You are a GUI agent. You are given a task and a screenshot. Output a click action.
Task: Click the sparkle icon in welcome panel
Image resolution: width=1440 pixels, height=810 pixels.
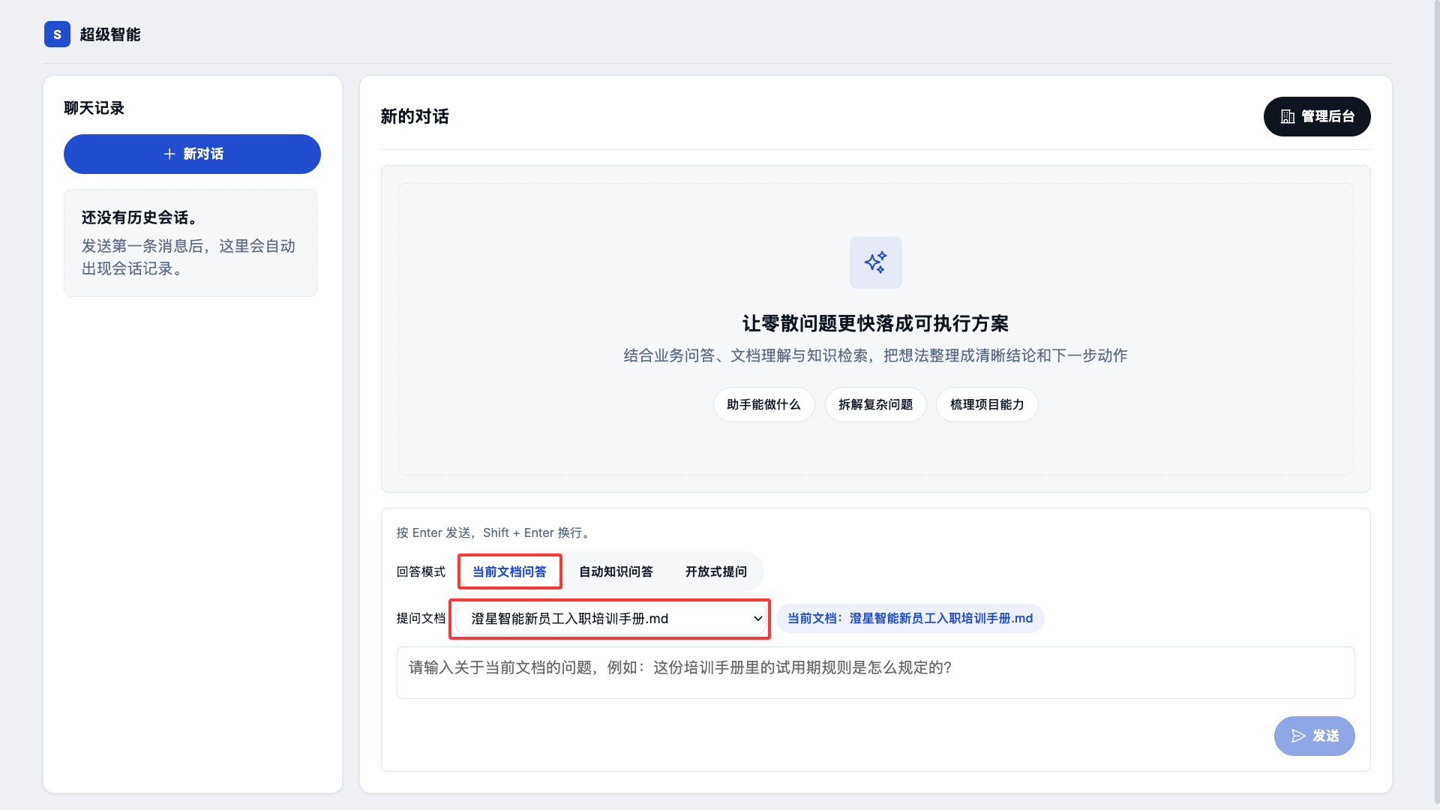[875, 262]
